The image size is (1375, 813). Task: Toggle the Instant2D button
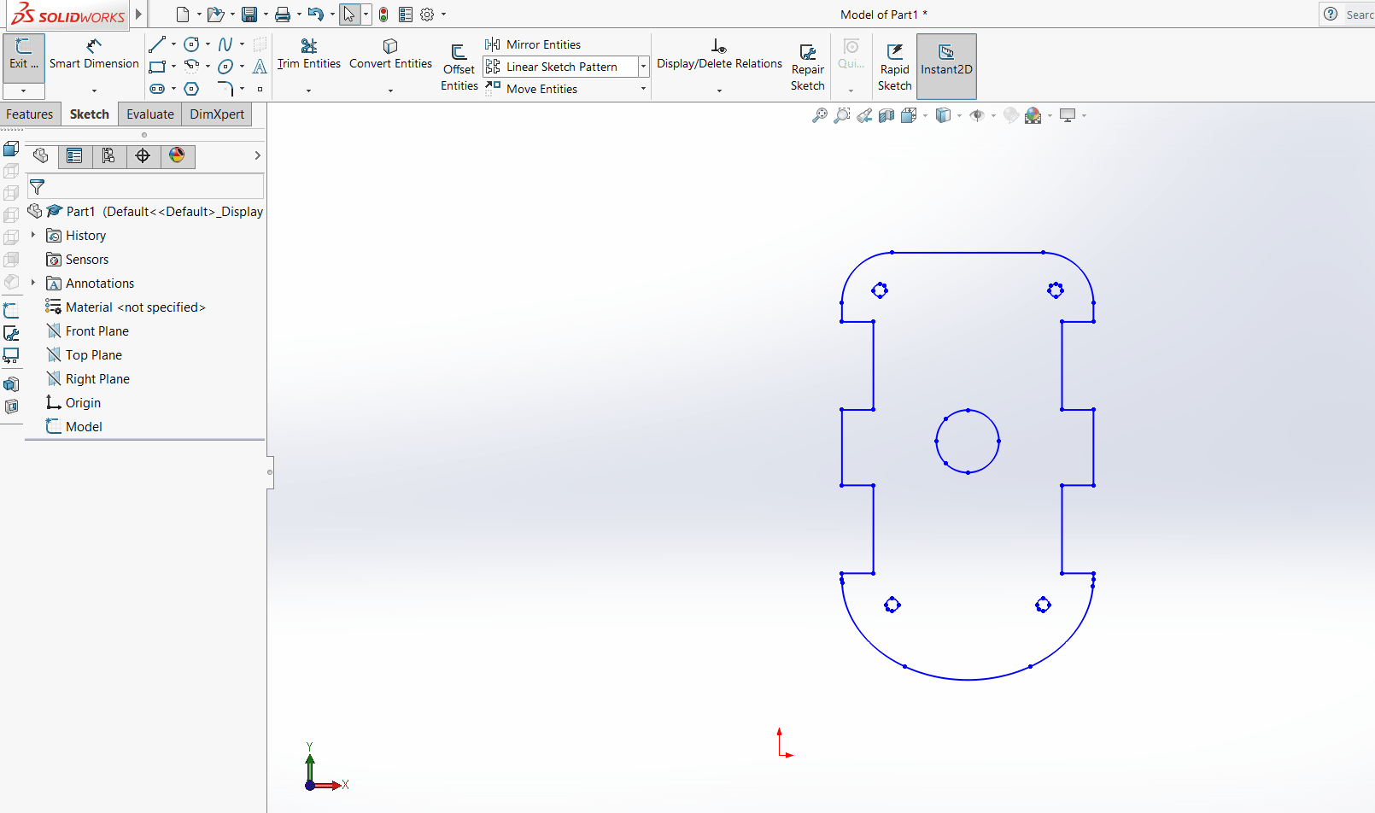pyautogui.click(x=946, y=67)
